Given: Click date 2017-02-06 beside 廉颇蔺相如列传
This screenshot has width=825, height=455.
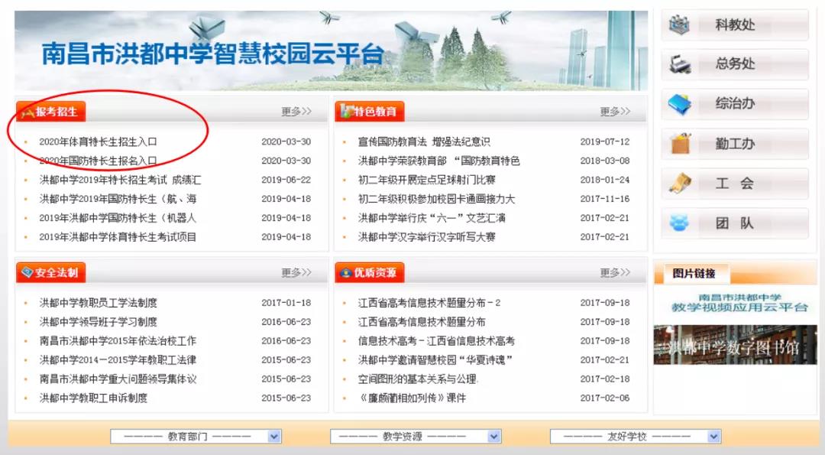Looking at the screenshot, I should tap(605, 398).
